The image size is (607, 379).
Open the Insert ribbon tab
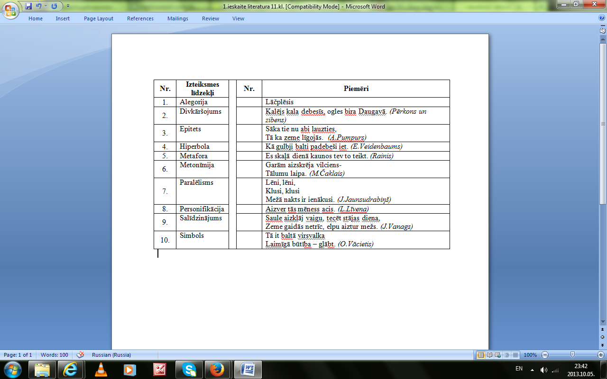63,18
